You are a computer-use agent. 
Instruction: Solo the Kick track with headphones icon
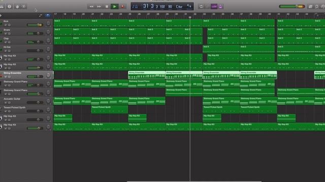[x=9, y=25]
